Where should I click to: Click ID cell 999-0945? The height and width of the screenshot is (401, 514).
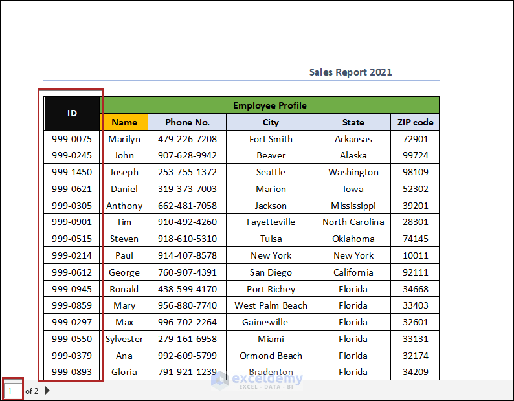coord(72,288)
